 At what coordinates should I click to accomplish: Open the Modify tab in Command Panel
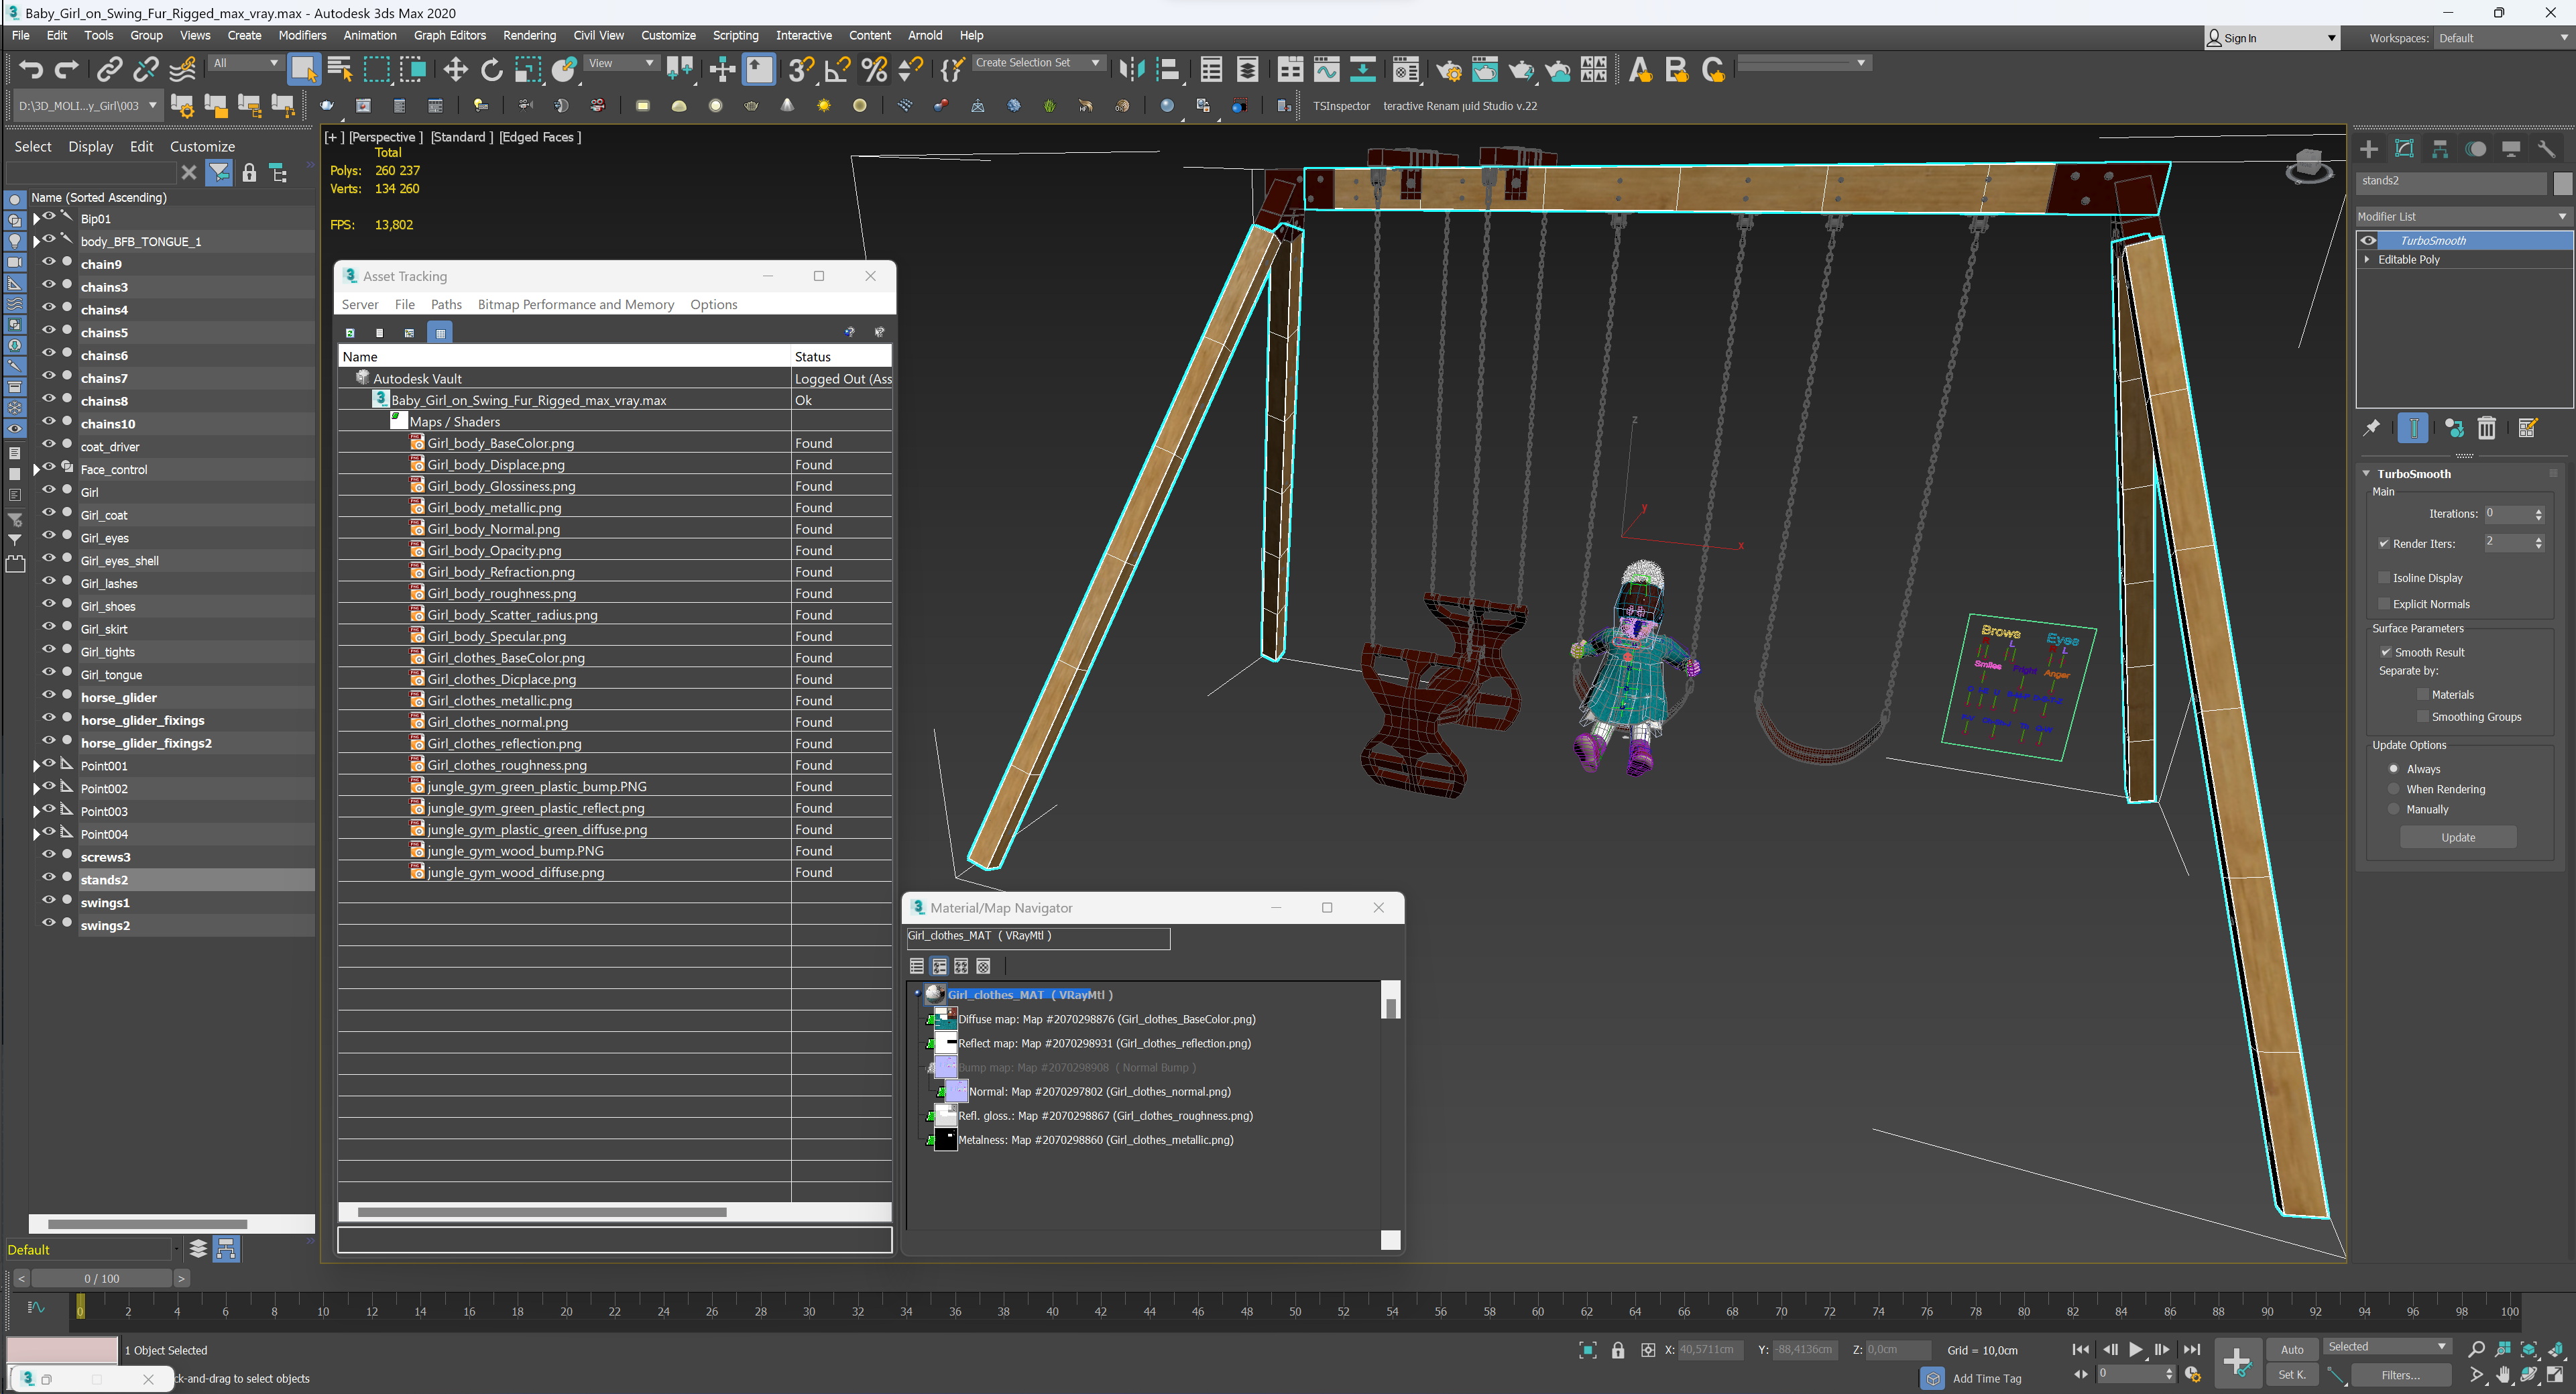[x=2404, y=149]
